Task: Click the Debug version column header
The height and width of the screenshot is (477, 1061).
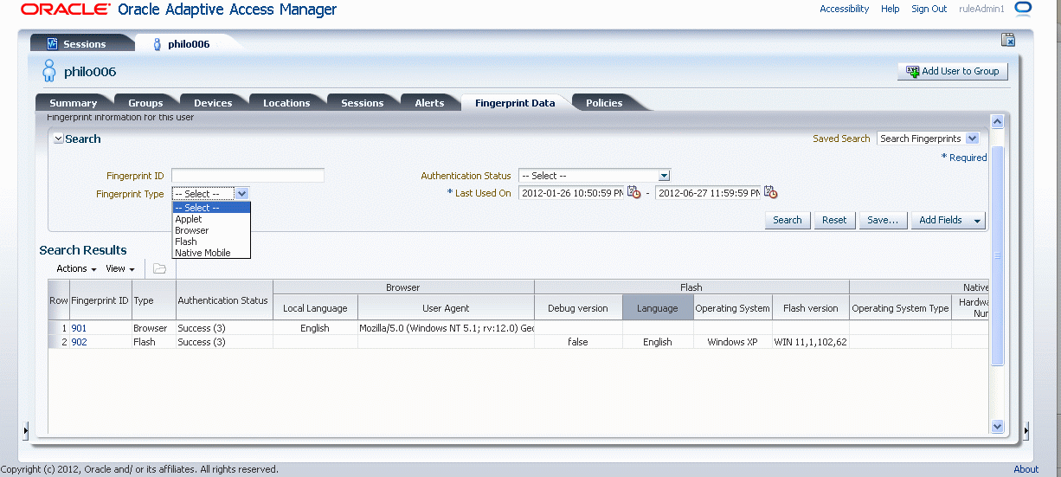Action: click(x=578, y=307)
